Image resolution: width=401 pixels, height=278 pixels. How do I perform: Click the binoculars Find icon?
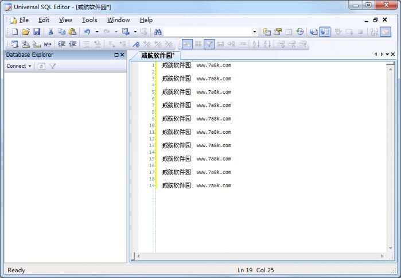(158, 32)
